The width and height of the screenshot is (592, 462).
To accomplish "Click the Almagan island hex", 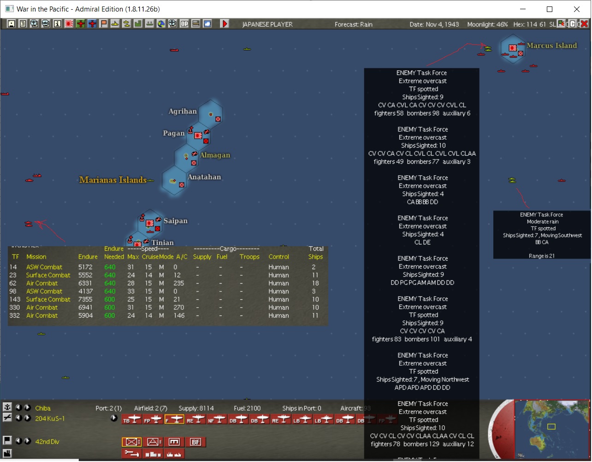I will click(x=187, y=158).
